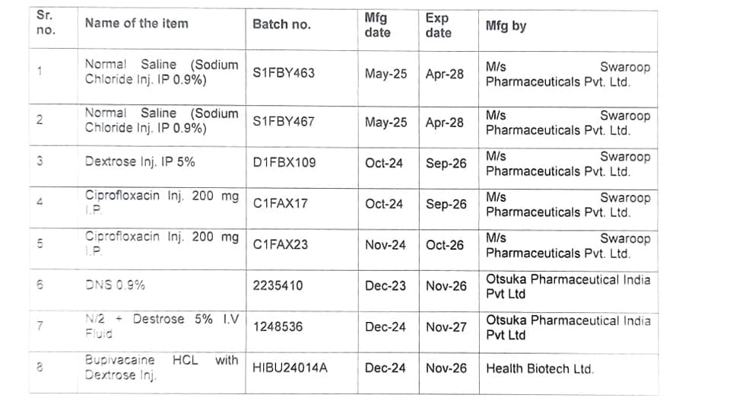Click batch number C1FAX17
The height and width of the screenshot is (411, 730).
click(x=280, y=204)
